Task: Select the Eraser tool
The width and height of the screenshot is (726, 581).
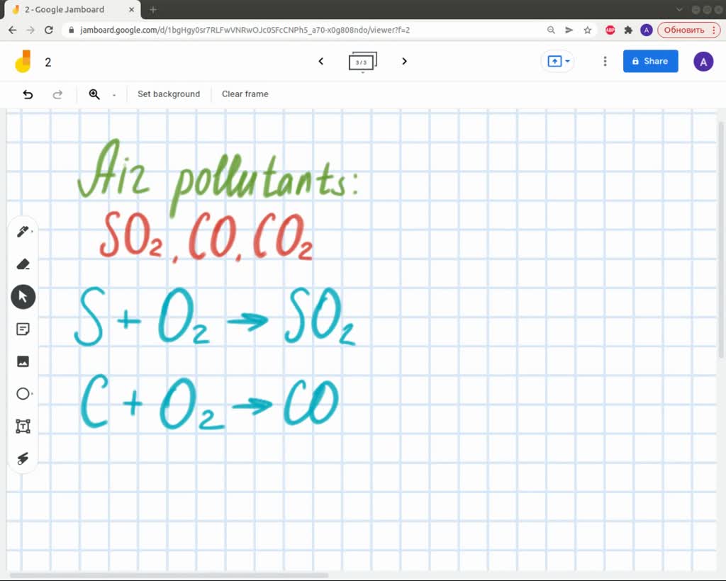Action: click(x=23, y=264)
